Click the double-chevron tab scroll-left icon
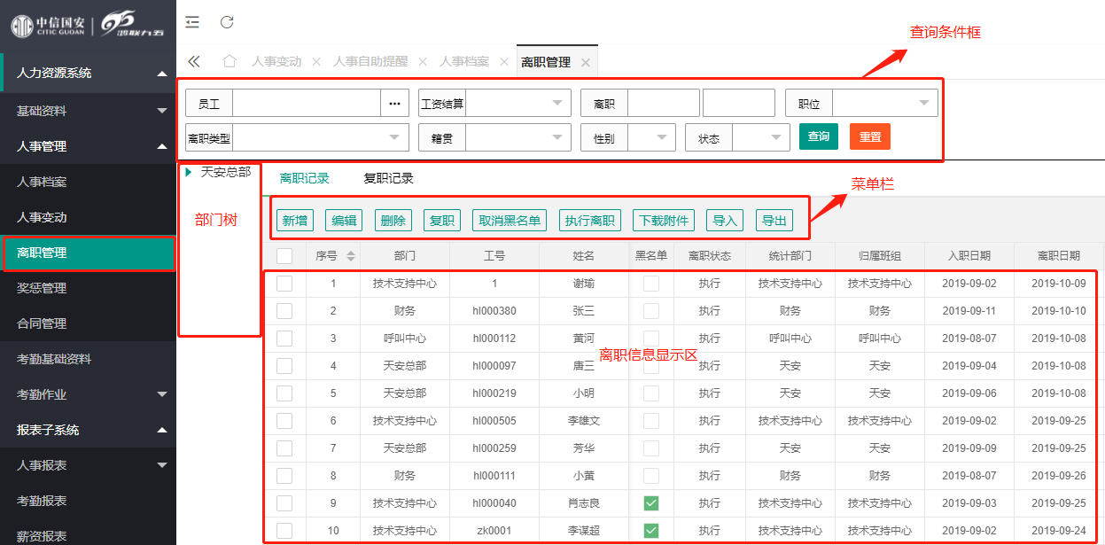This screenshot has height=545, width=1105. (194, 61)
